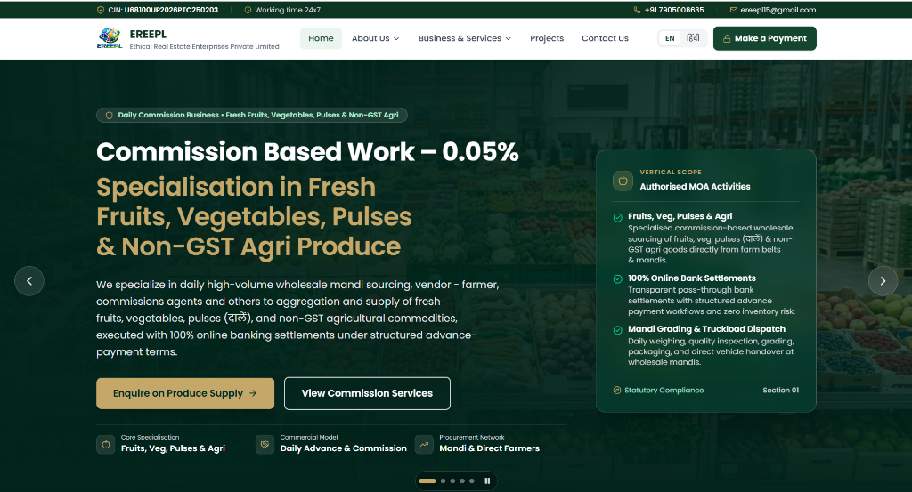Click check icon beside Fruits, Veg, Pulses & Agri
912x492 pixels.
coord(618,217)
